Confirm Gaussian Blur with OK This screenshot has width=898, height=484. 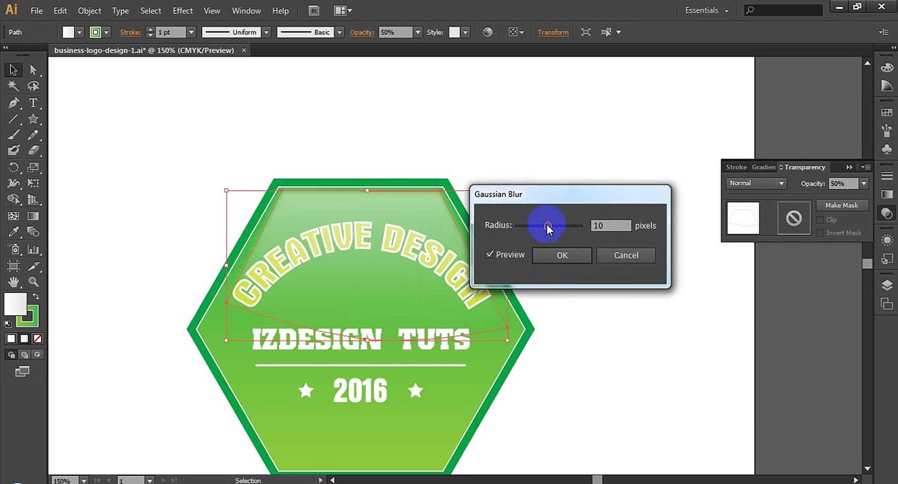[x=562, y=255]
